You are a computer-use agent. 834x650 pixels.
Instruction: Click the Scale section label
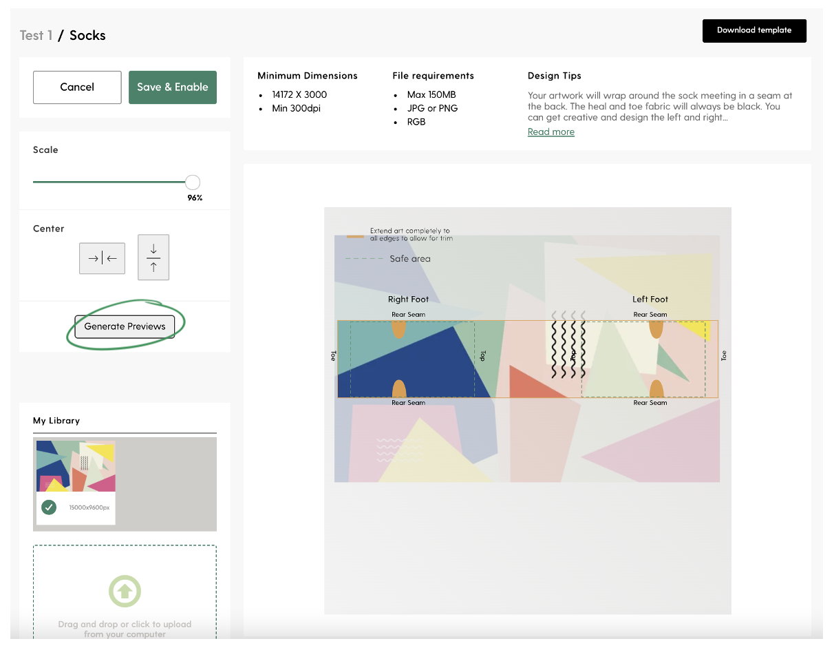point(45,149)
